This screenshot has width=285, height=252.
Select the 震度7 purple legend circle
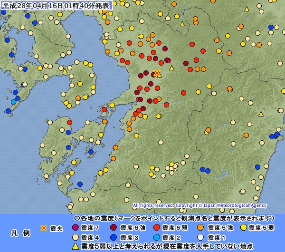point(75,227)
